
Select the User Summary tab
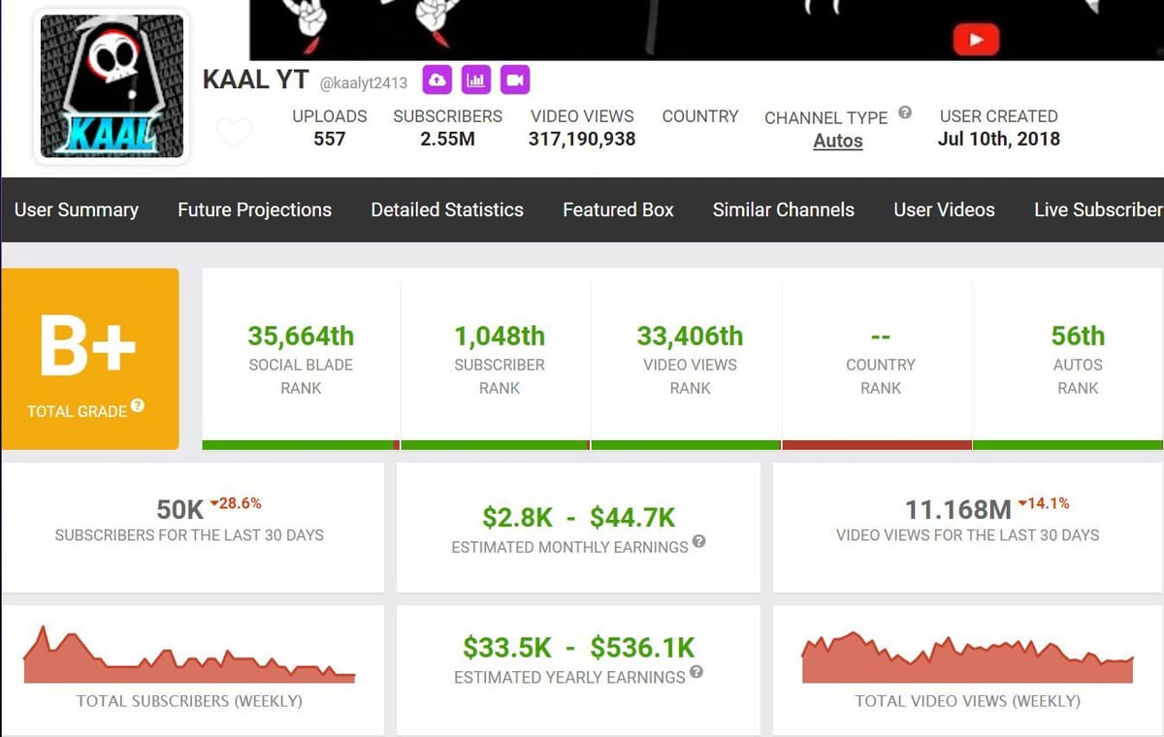pyautogui.click(x=77, y=209)
